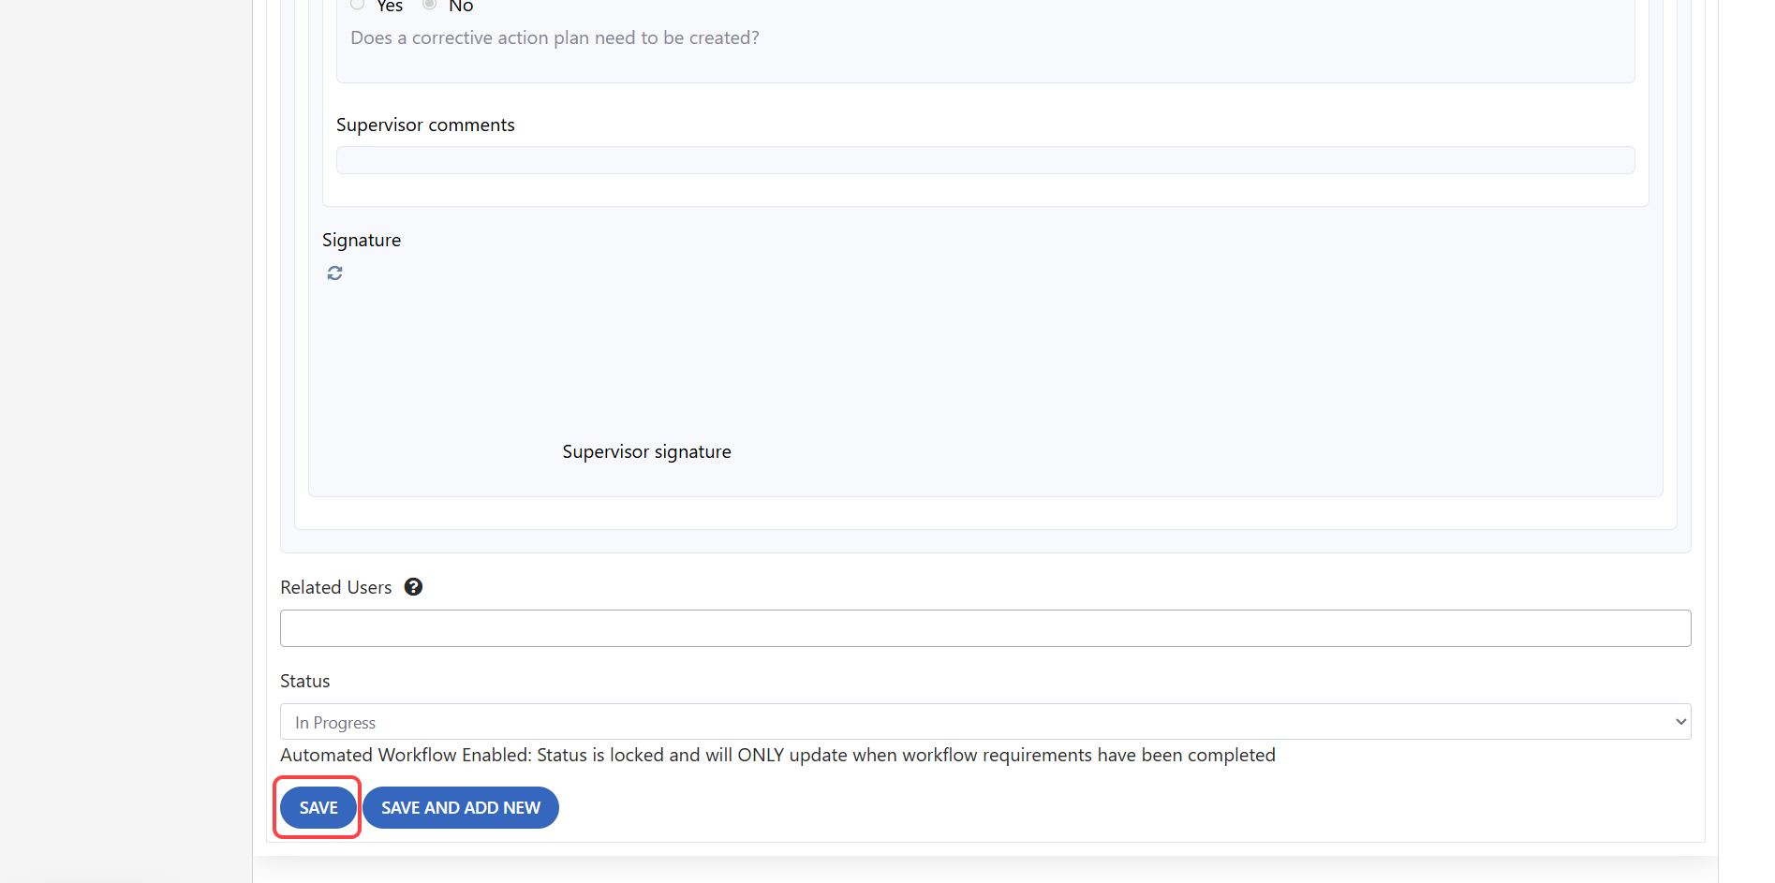Open the Status dropdown

984,722
